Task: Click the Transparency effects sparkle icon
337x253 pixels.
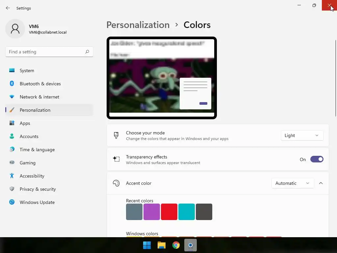Action: (x=116, y=159)
